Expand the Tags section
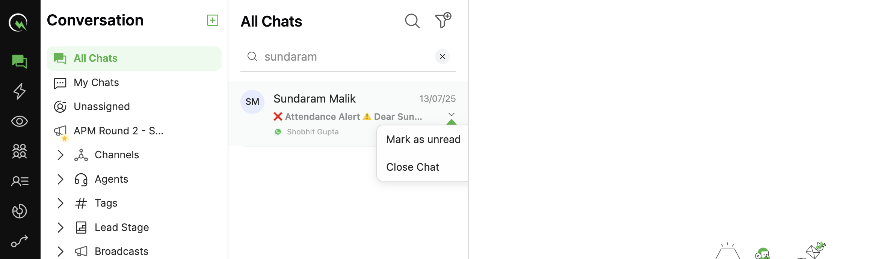The width and height of the screenshot is (870, 259). coord(60,203)
